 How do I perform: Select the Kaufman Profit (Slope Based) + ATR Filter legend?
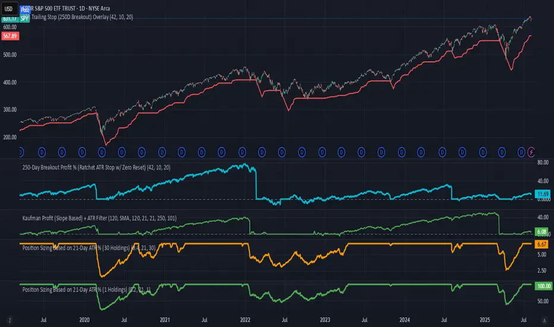(x=99, y=218)
